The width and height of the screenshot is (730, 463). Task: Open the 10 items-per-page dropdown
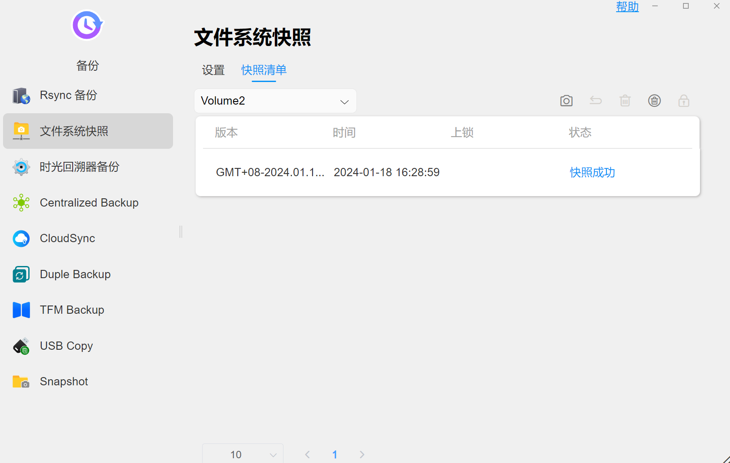(x=243, y=454)
